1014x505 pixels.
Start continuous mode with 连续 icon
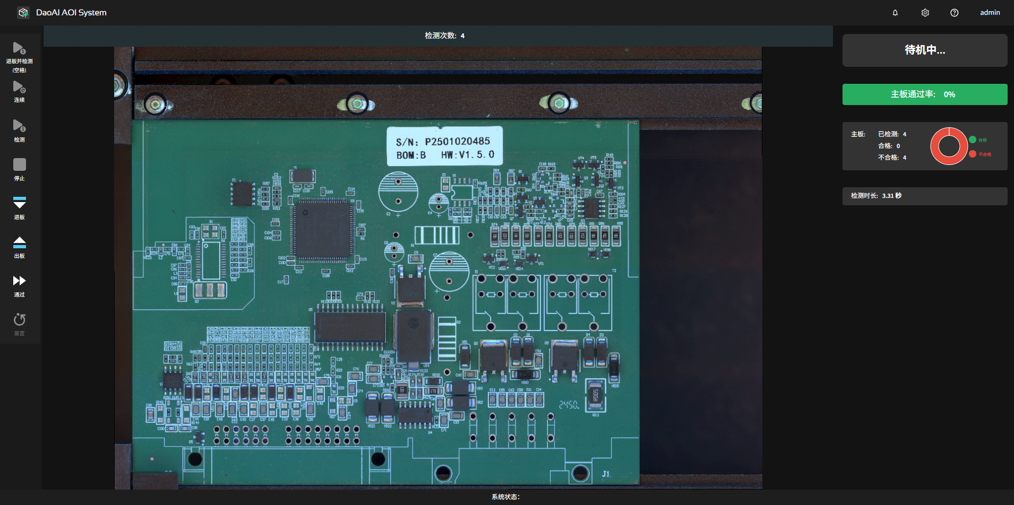19,88
